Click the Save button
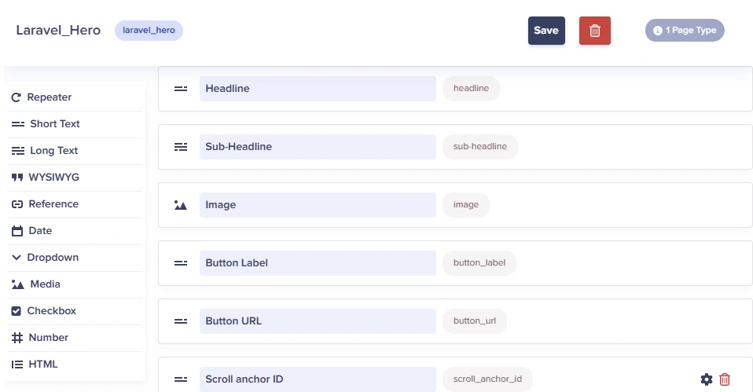This screenshot has height=392, width=753. pyautogui.click(x=546, y=31)
